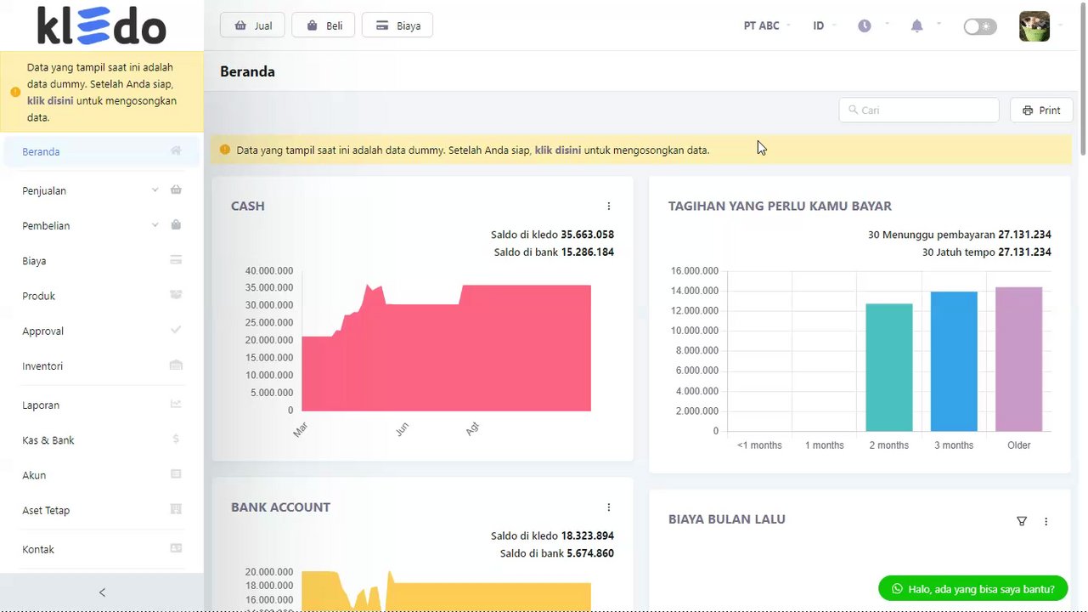The image size is (1088, 612).
Task: Open Aset Tetap menu item
Action: pos(102,510)
